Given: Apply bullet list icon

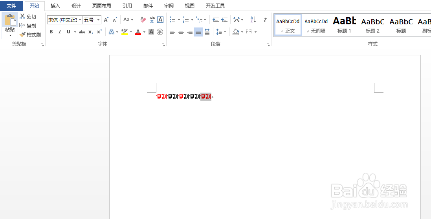Looking at the screenshot, I should coord(172,20).
